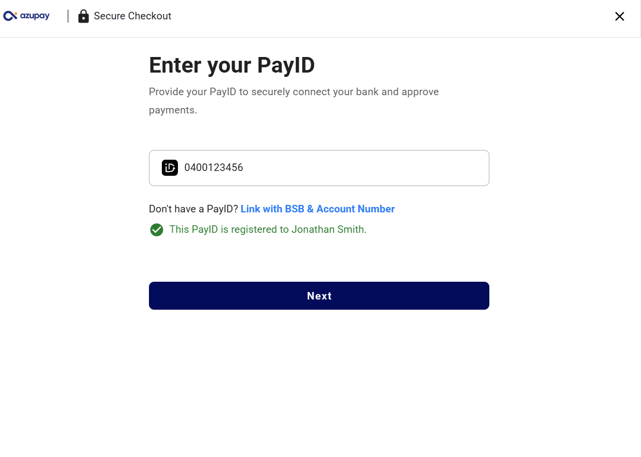Viewport: 641px width, 457px height.
Task: Click the green verified checkmark icon
Action: coord(156,230)
